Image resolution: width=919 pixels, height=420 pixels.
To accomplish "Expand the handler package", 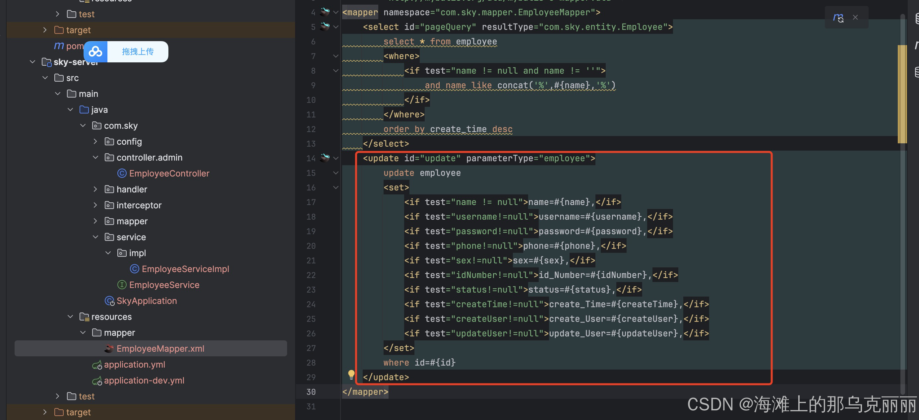I will 95,189.
